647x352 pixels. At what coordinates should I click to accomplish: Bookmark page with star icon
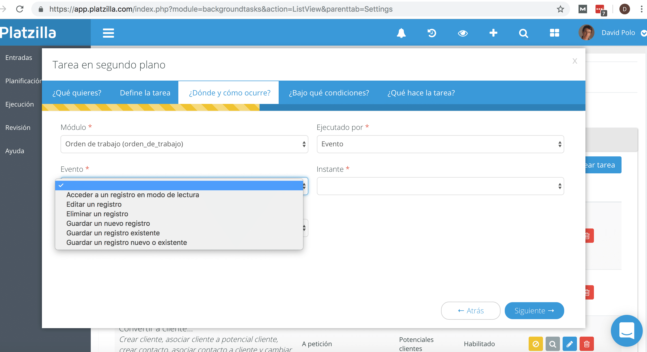[x=560, y=9]
